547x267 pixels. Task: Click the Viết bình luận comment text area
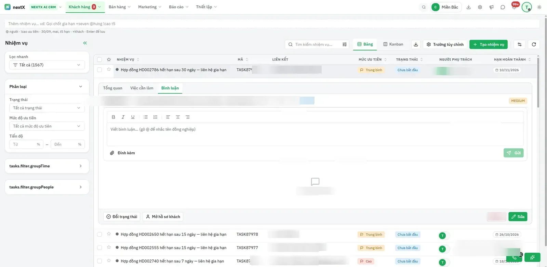(315, 134)
